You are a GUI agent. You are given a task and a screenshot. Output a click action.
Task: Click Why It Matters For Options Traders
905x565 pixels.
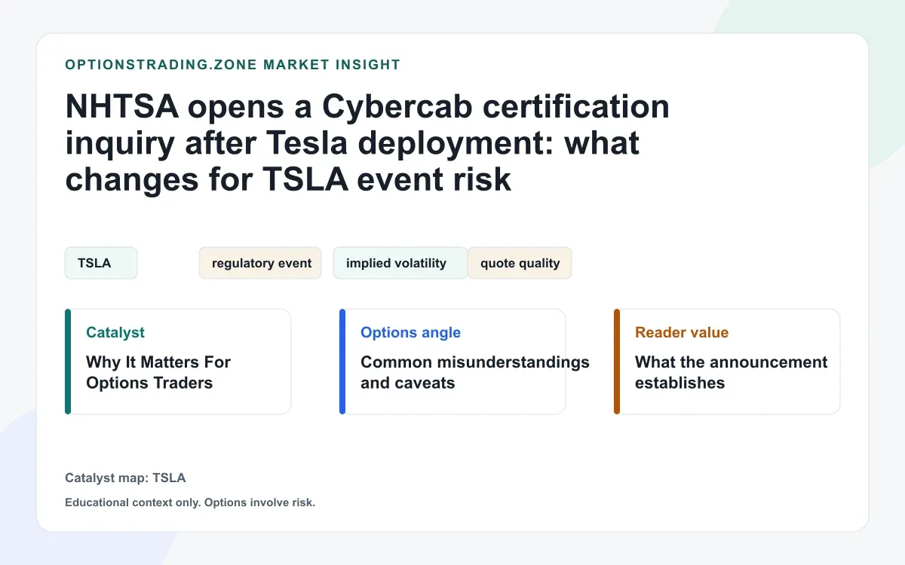pyautogui.click(x=158, y=372)
